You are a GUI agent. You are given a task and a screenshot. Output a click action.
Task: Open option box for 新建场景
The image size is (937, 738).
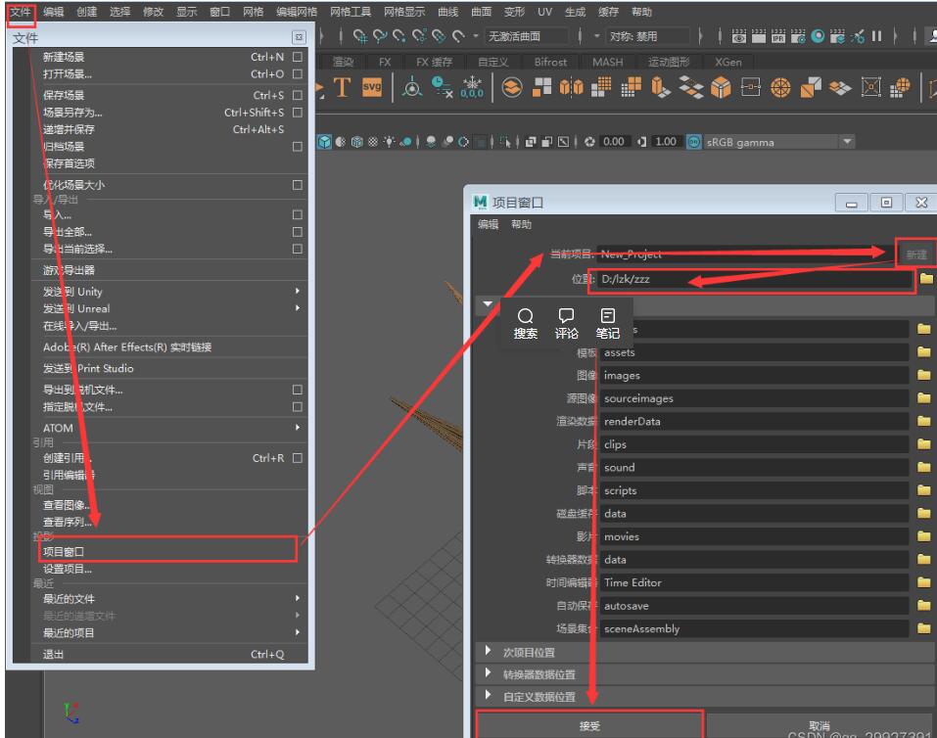pos(296,58)
